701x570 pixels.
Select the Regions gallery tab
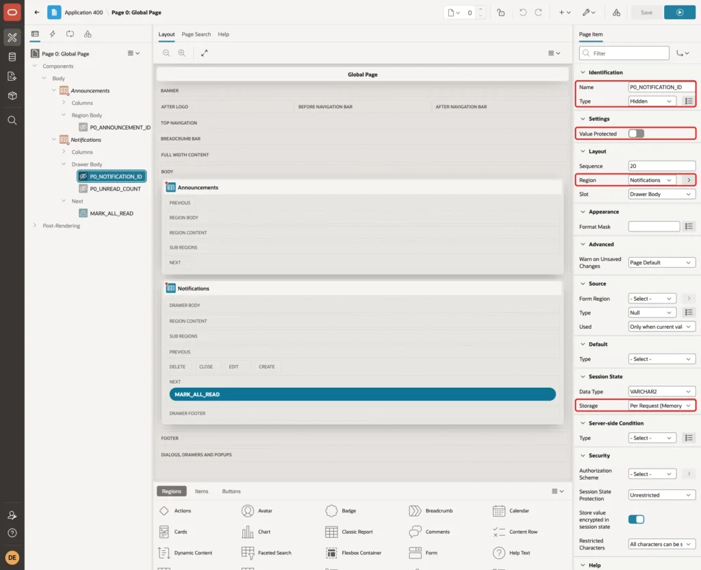[171, 491]
